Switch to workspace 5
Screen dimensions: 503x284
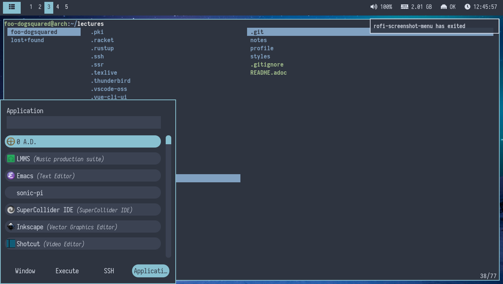[67, 7]
